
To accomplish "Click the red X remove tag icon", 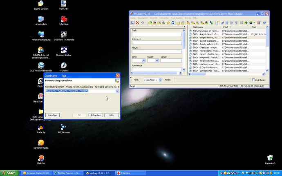I will pos(137,22).
